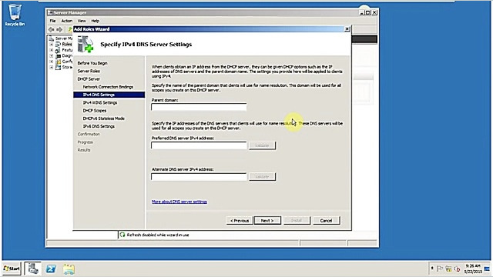Image resolution: width=493 pixels, height=277 pixels.
Task: Click the Add Roles Wizard server icon
Action: (86, 44)
